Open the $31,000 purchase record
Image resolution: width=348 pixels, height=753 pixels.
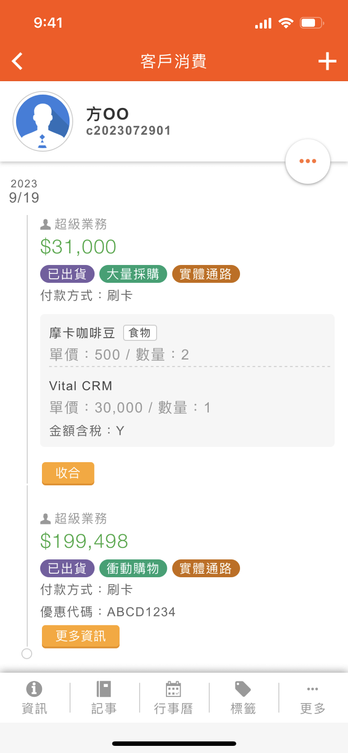point(79,247)
